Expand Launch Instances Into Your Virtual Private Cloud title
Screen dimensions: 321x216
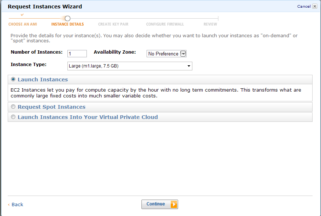pyautogui.click(x=88, y=117)
